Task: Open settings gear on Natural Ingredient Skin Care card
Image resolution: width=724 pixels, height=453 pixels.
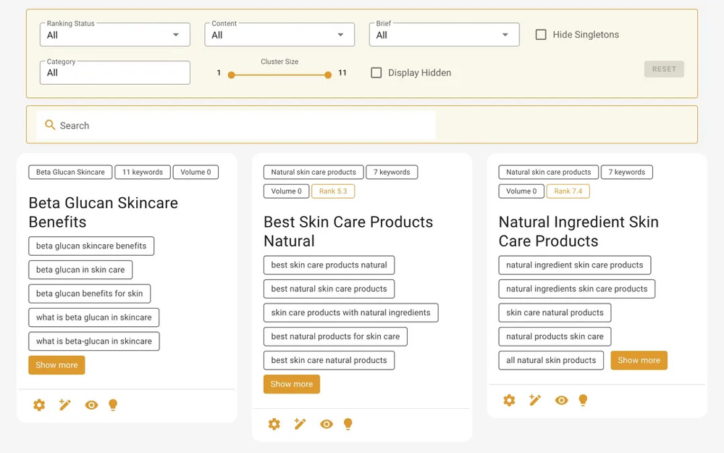Action: click(x=509, y=400)
